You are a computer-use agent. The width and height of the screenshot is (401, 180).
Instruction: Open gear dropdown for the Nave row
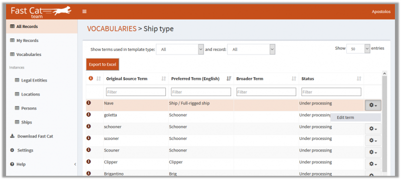[373, 105]
